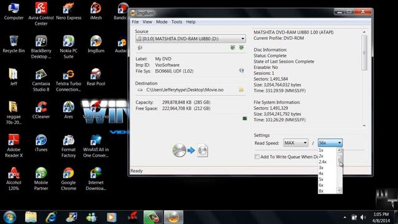Screen dimensions: 398x224
Task: Expand the Source drive dropdown
Action: pyautogui.click(x=243, y=39)
